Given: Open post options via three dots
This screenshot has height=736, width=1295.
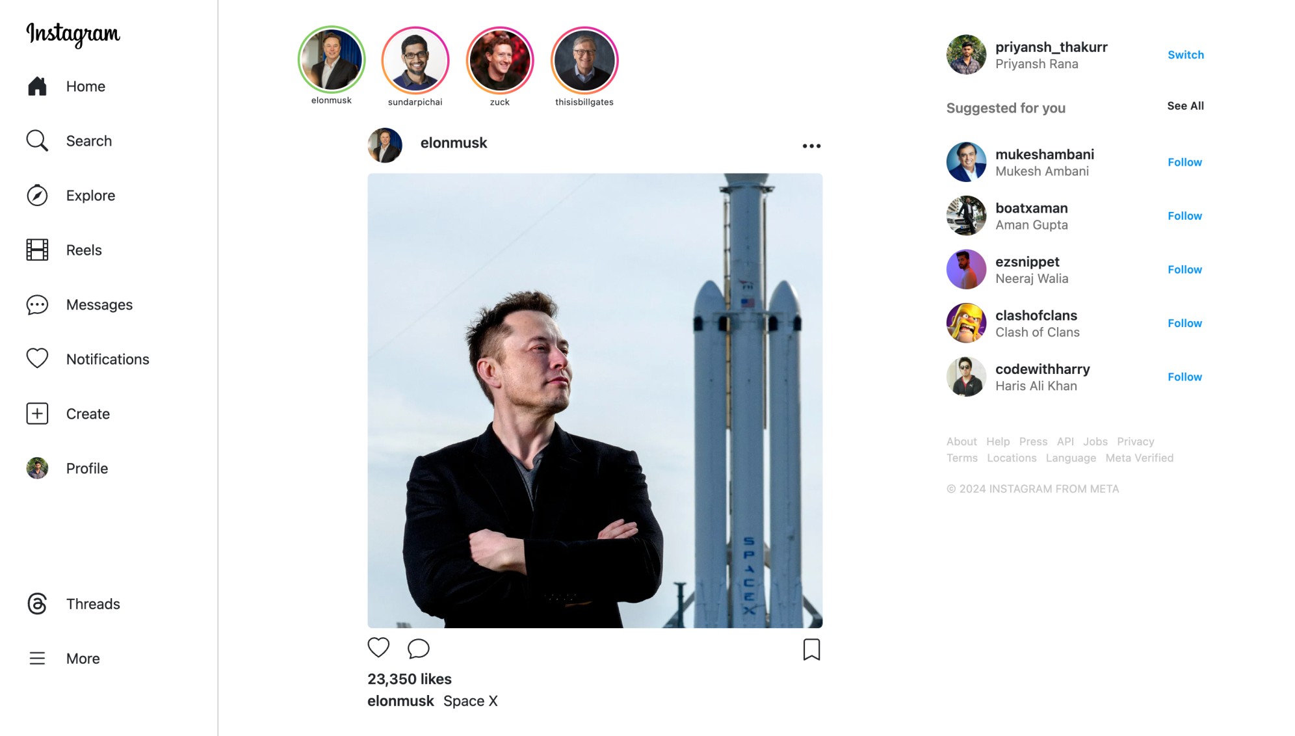Looking at the screenshot, I should click(811, 146).
